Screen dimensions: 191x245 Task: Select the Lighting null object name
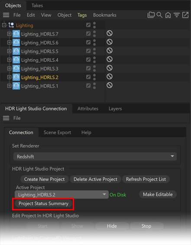25,26
